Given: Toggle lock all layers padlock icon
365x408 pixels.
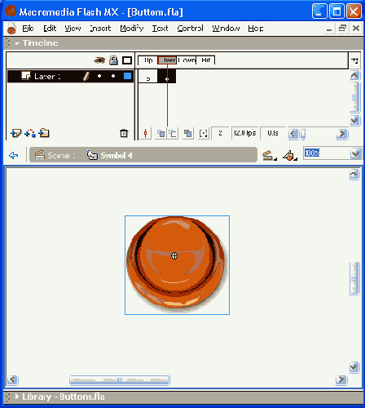Looking at the screenshot, I should click(113, 60).
